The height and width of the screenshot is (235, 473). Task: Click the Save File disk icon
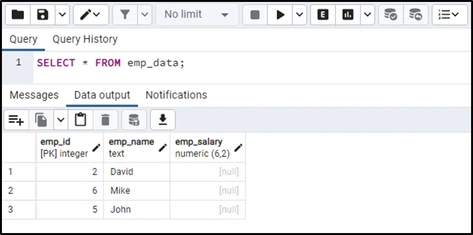pos(43,15)
